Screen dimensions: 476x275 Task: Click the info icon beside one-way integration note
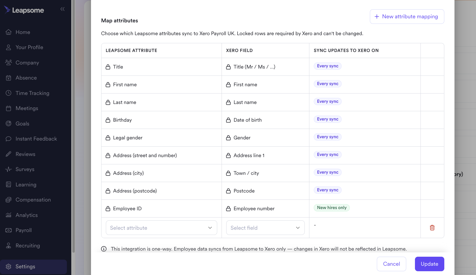pos(104,249)
